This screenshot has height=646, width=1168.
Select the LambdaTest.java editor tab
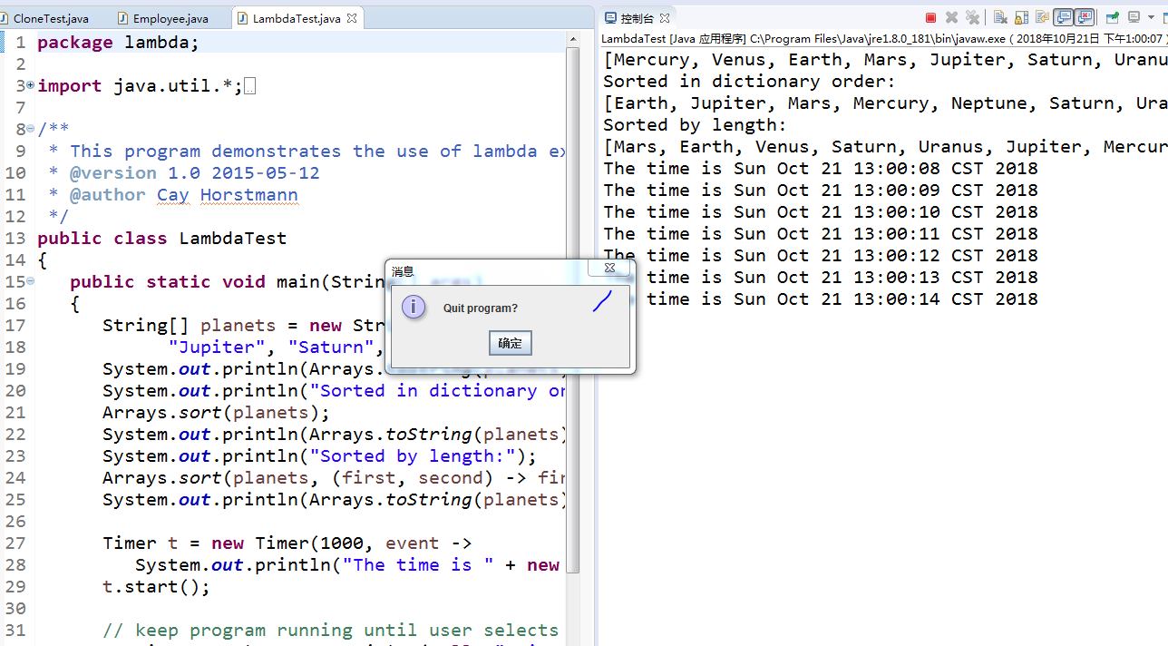pos(296,18)
